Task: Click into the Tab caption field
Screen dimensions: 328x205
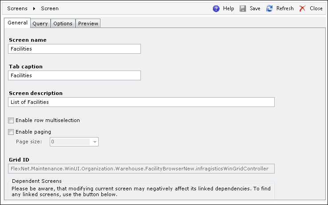Action: [x=75, y=75]
